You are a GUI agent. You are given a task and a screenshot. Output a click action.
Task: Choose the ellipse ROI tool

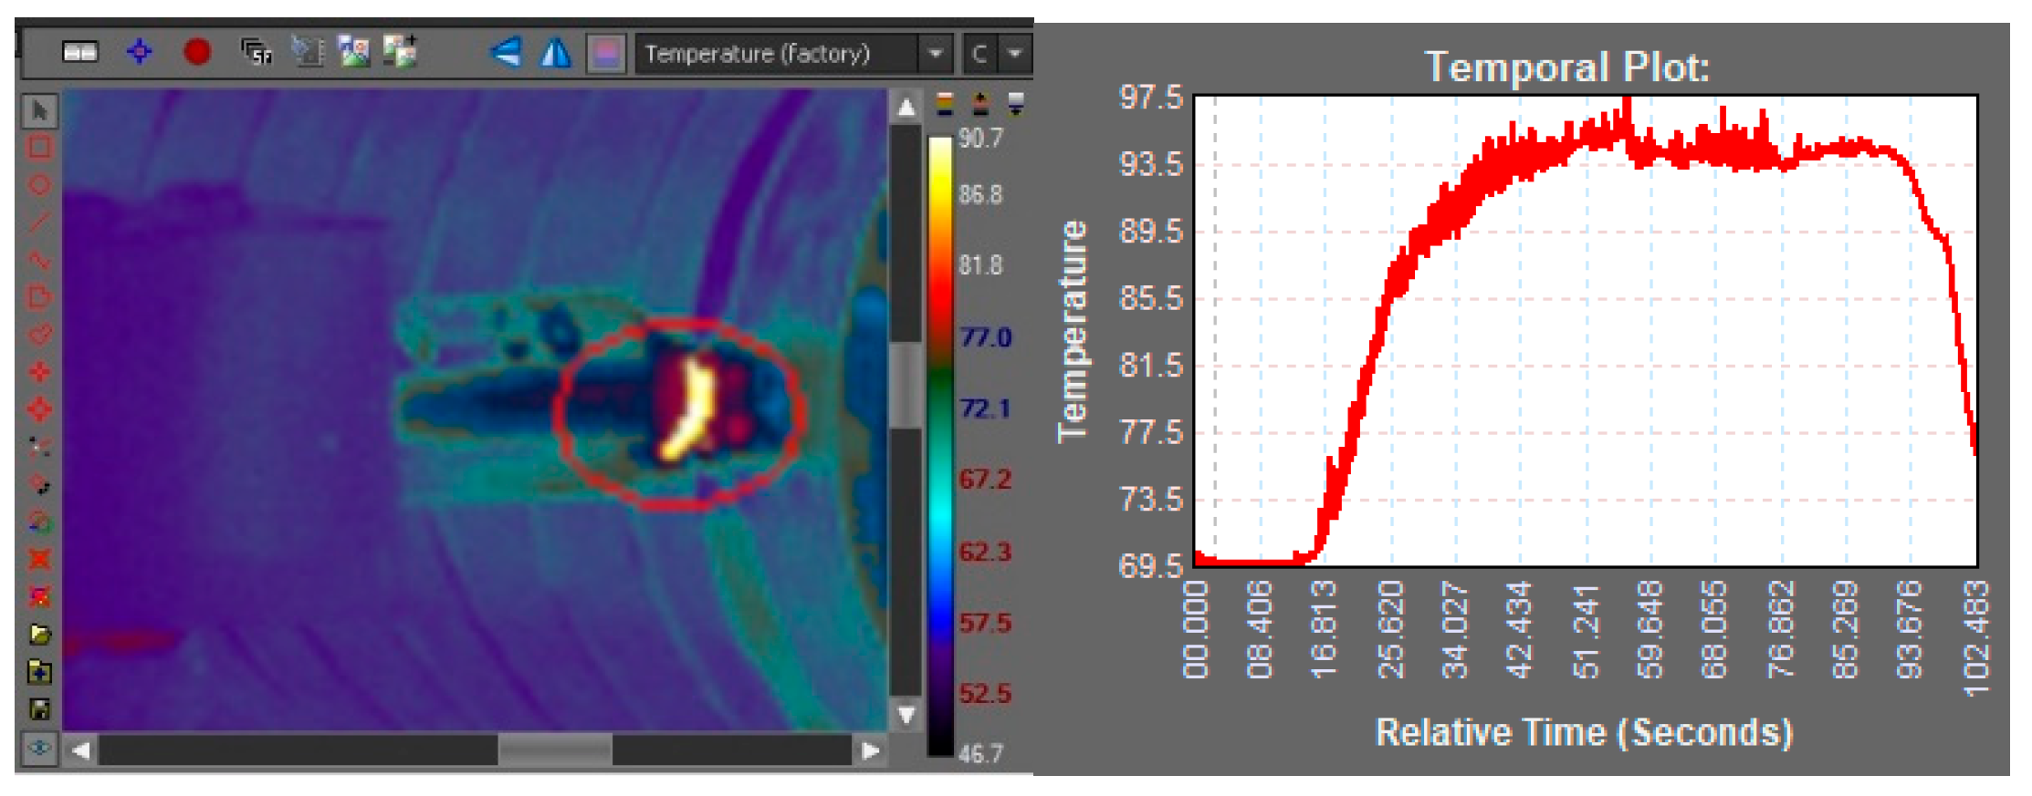(x=39, y=185)
